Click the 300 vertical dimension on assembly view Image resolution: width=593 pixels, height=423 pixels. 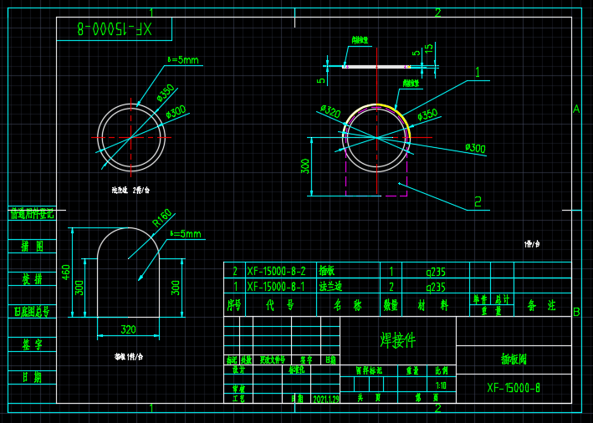pos(304,166)
